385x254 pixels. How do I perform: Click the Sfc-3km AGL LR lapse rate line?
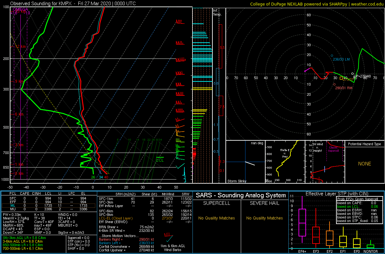(x=24, y=238)
